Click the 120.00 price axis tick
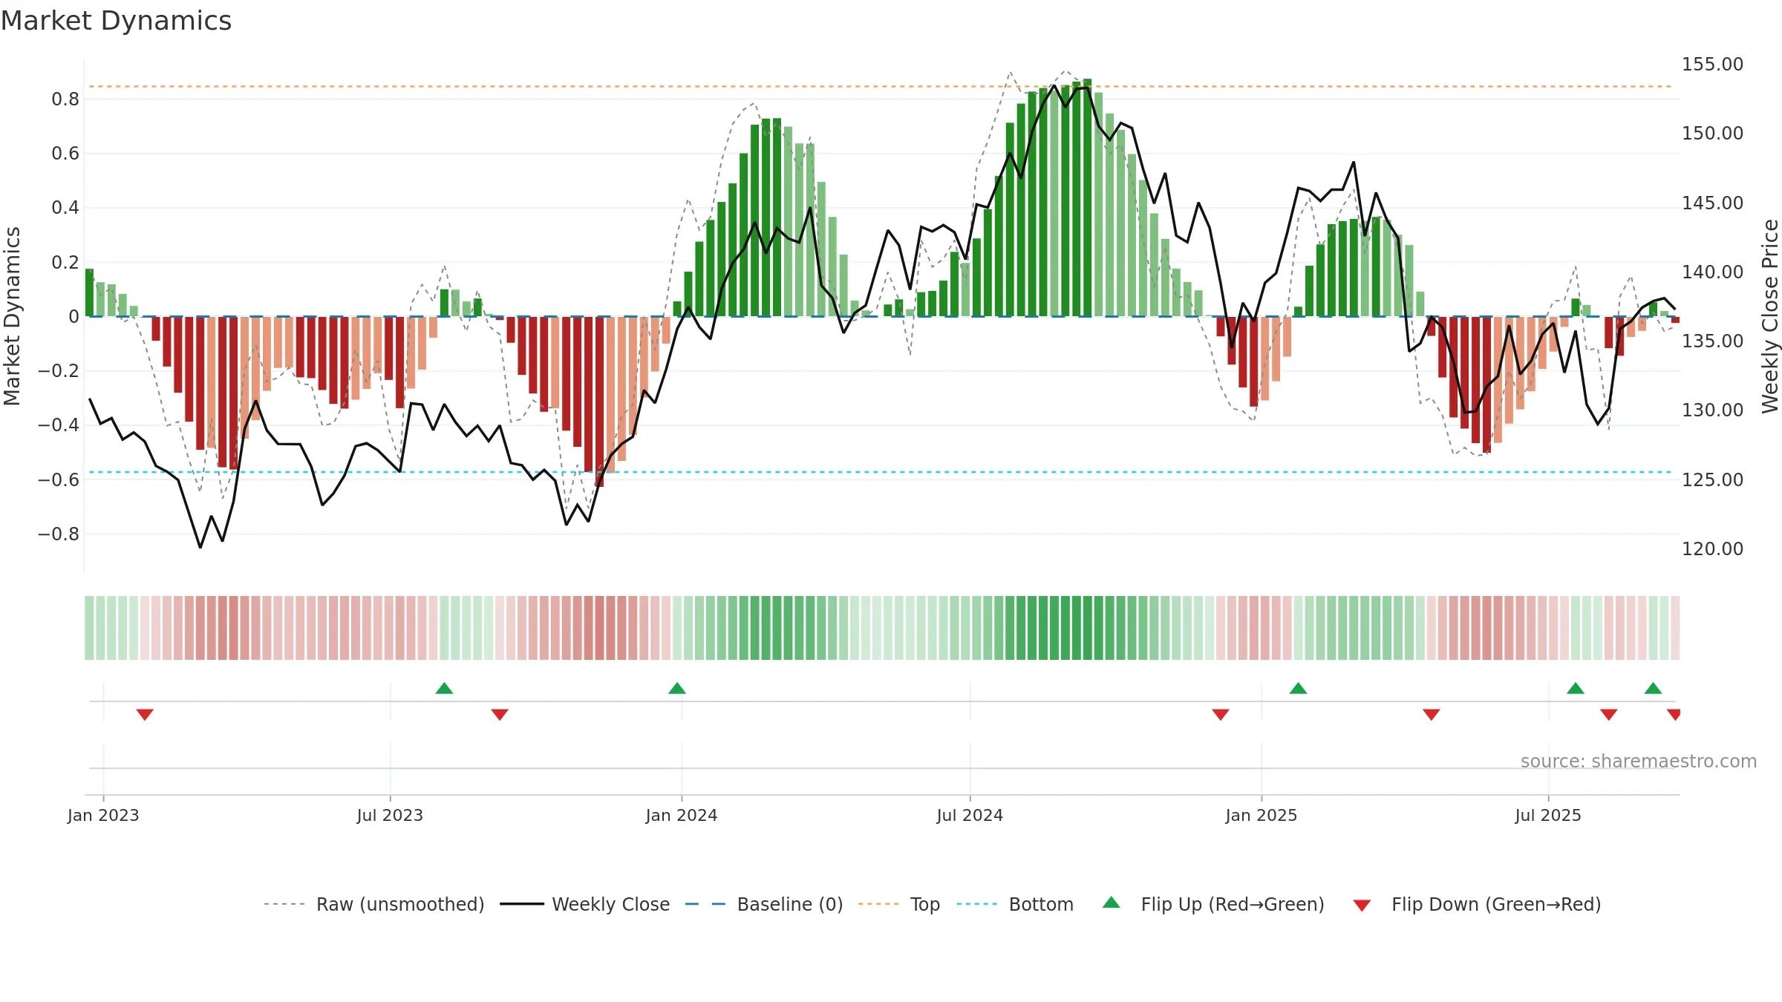 (1712, 549)
